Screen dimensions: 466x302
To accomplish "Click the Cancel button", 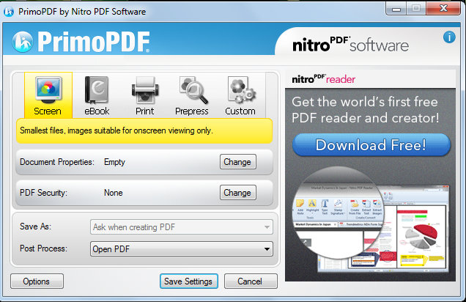I will pos(251,281).
